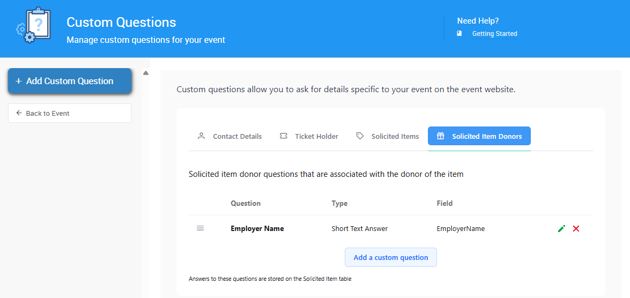Select the Solicited Item Donors tab
Viewport: 630px width, 298px height.
coord(479,136)
